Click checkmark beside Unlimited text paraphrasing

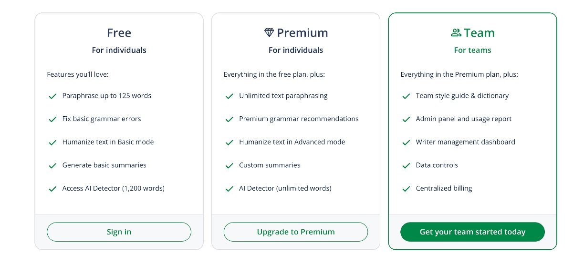[229, 96]
